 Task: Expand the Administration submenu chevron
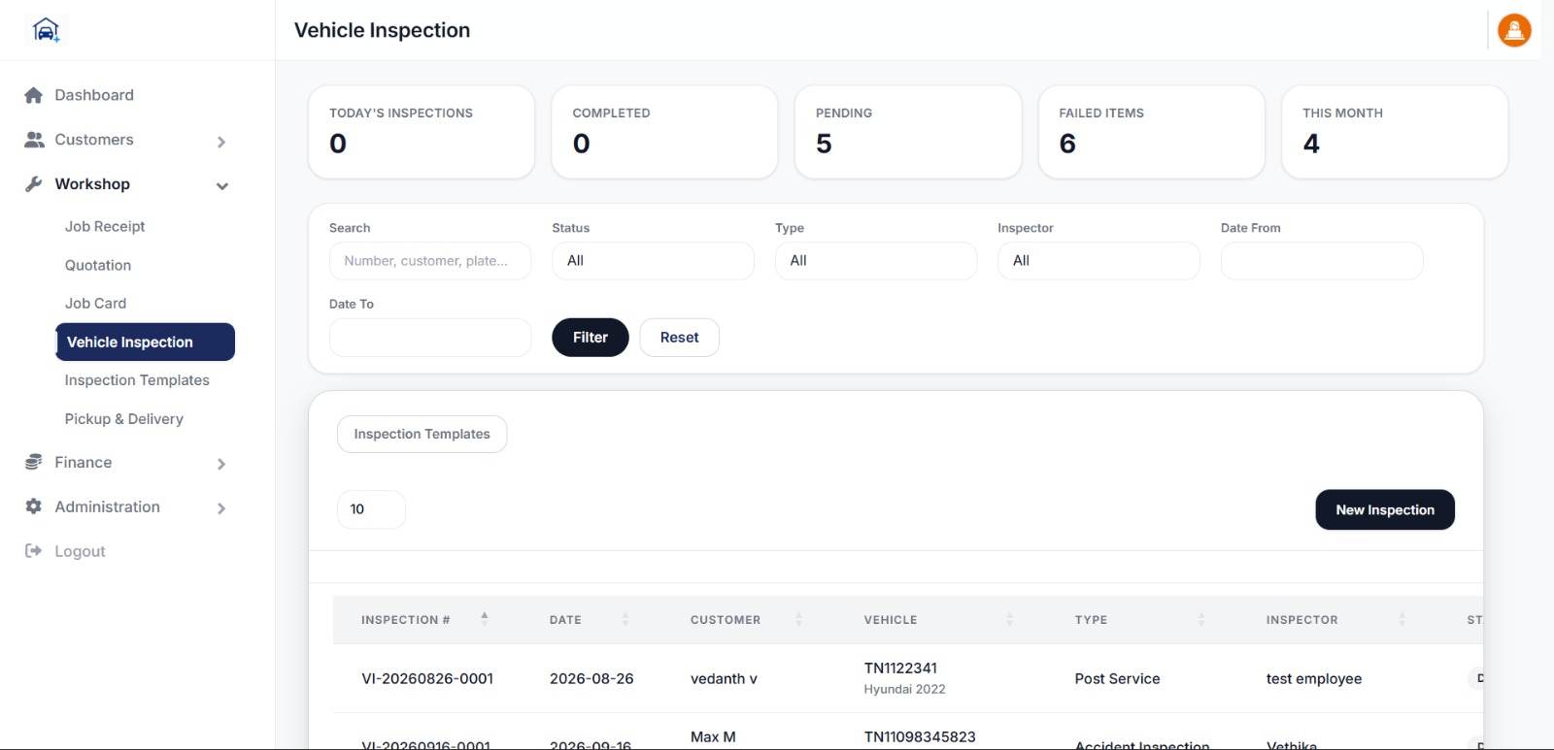pos(221,508)
